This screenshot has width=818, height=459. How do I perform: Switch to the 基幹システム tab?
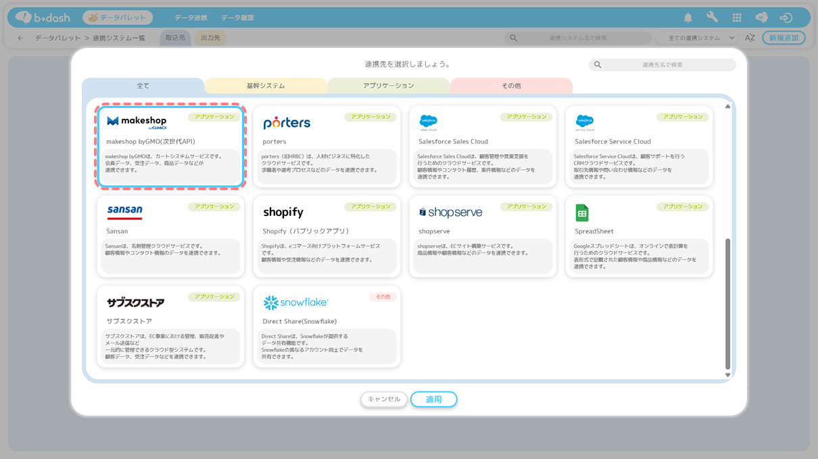point(266,86)
